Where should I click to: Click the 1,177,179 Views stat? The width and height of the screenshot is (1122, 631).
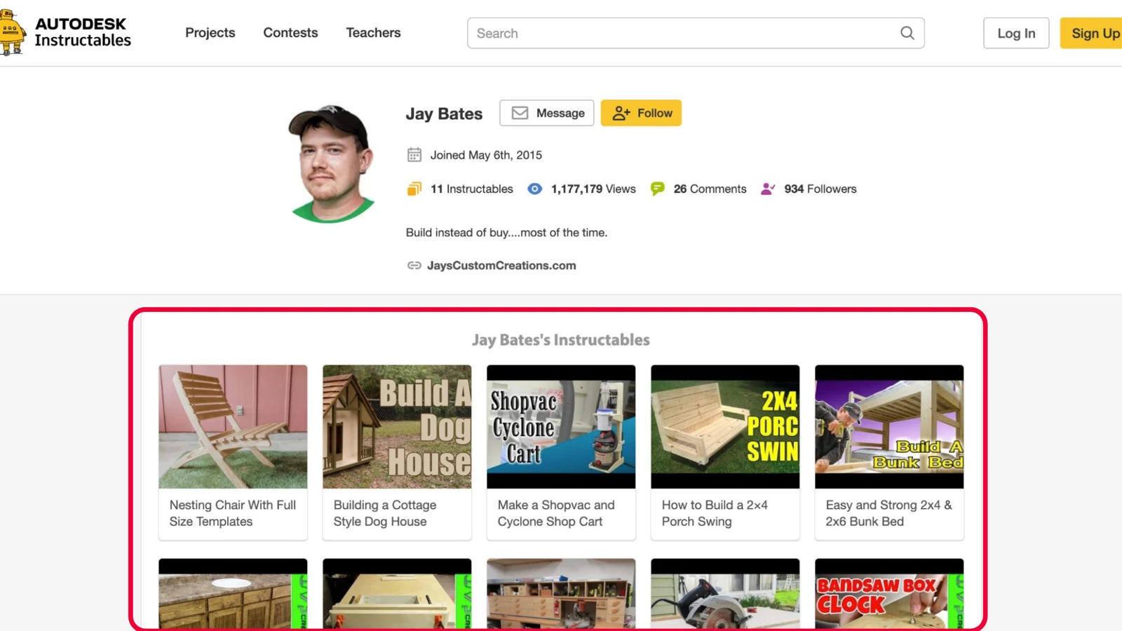tap(593, 189)
